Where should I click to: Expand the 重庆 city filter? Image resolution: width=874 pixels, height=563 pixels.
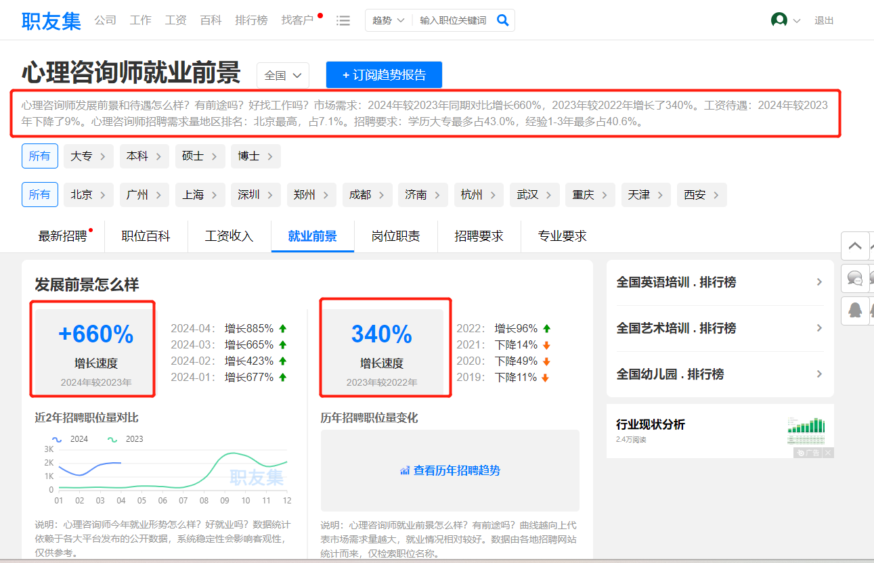coord(590,195)
